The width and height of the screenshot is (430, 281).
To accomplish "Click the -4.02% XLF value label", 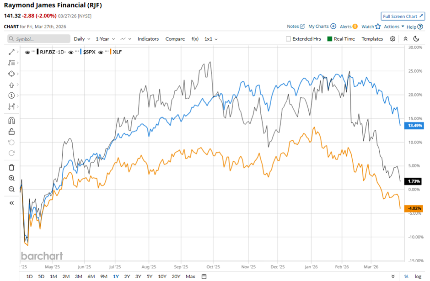I will click(414, 208).
